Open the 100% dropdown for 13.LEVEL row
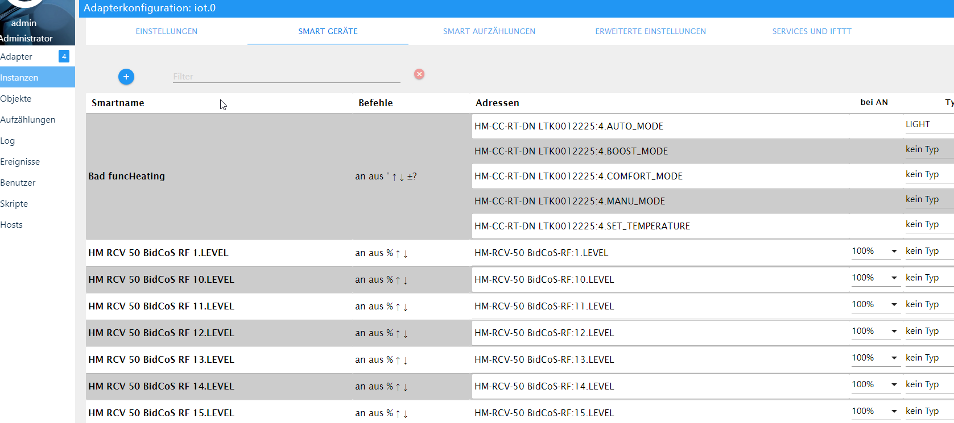 coord(876,358)
